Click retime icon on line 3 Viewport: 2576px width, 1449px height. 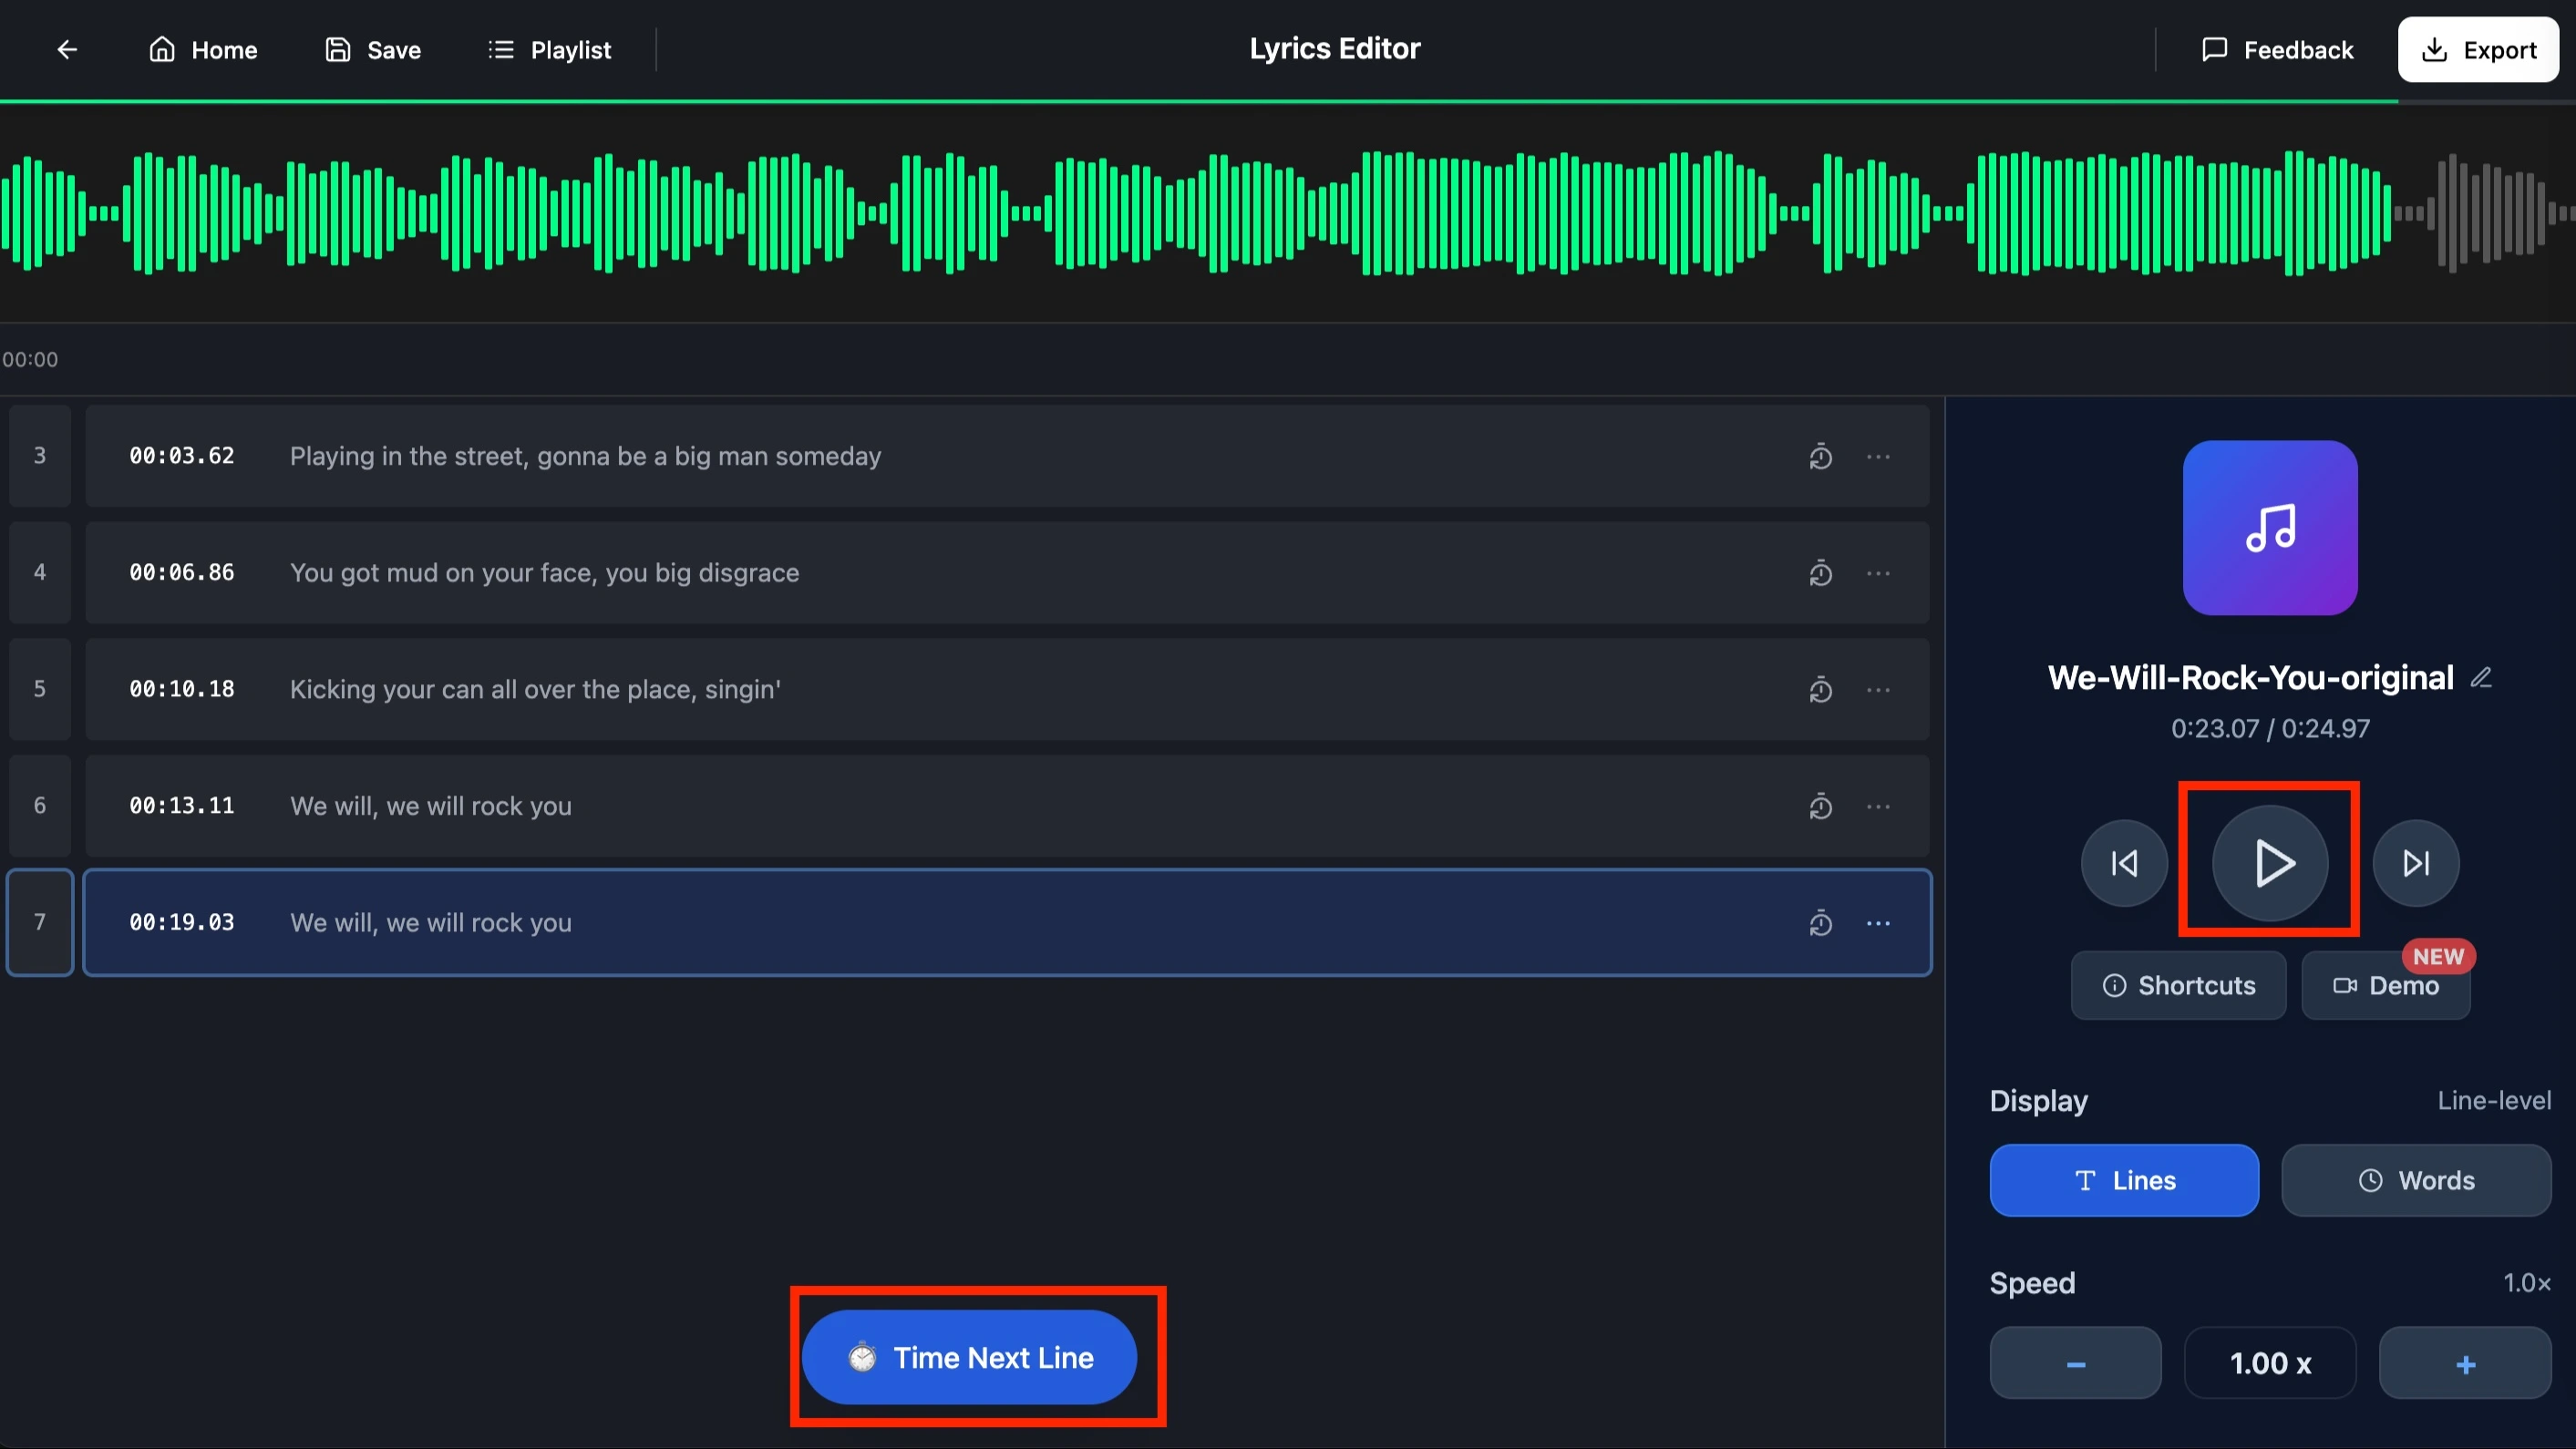pyautogui.click(x=1820, y=457)
